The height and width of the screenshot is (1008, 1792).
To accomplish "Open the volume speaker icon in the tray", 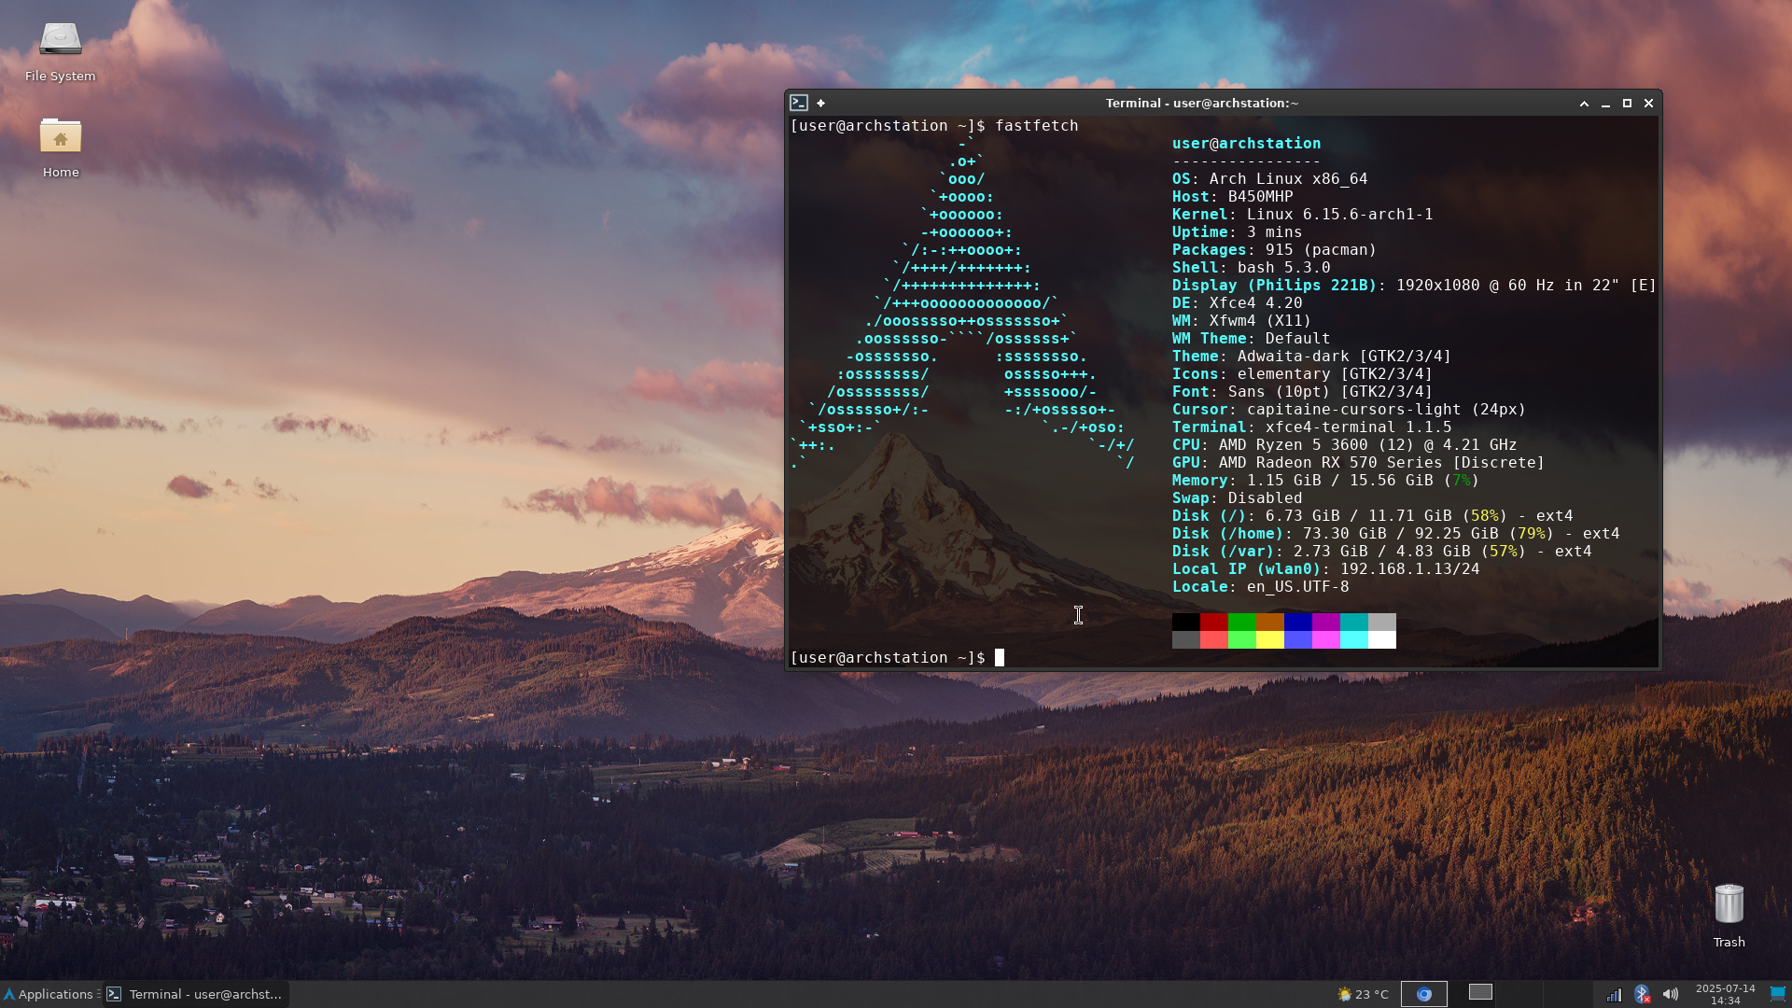I will click(x=1671, y=994).
